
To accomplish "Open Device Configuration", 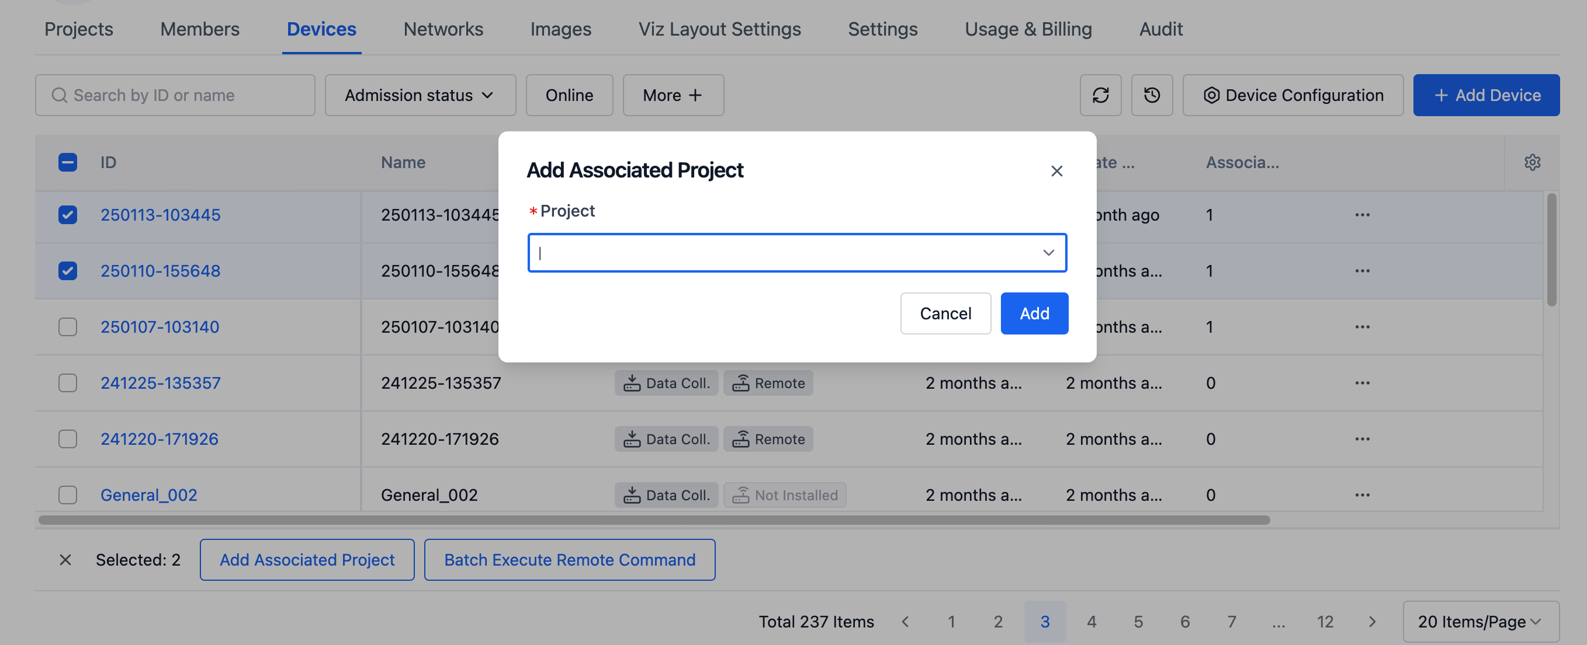I will pos(1293,95).
